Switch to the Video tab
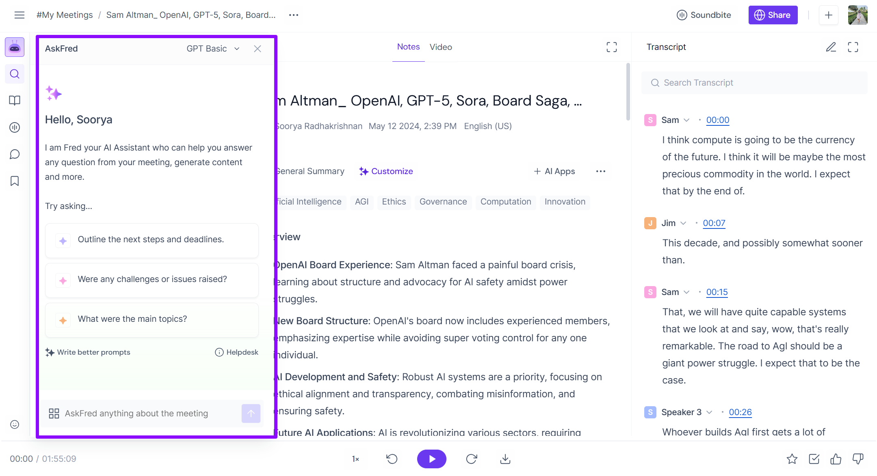The image size is (877, 476). coord(441,47)
